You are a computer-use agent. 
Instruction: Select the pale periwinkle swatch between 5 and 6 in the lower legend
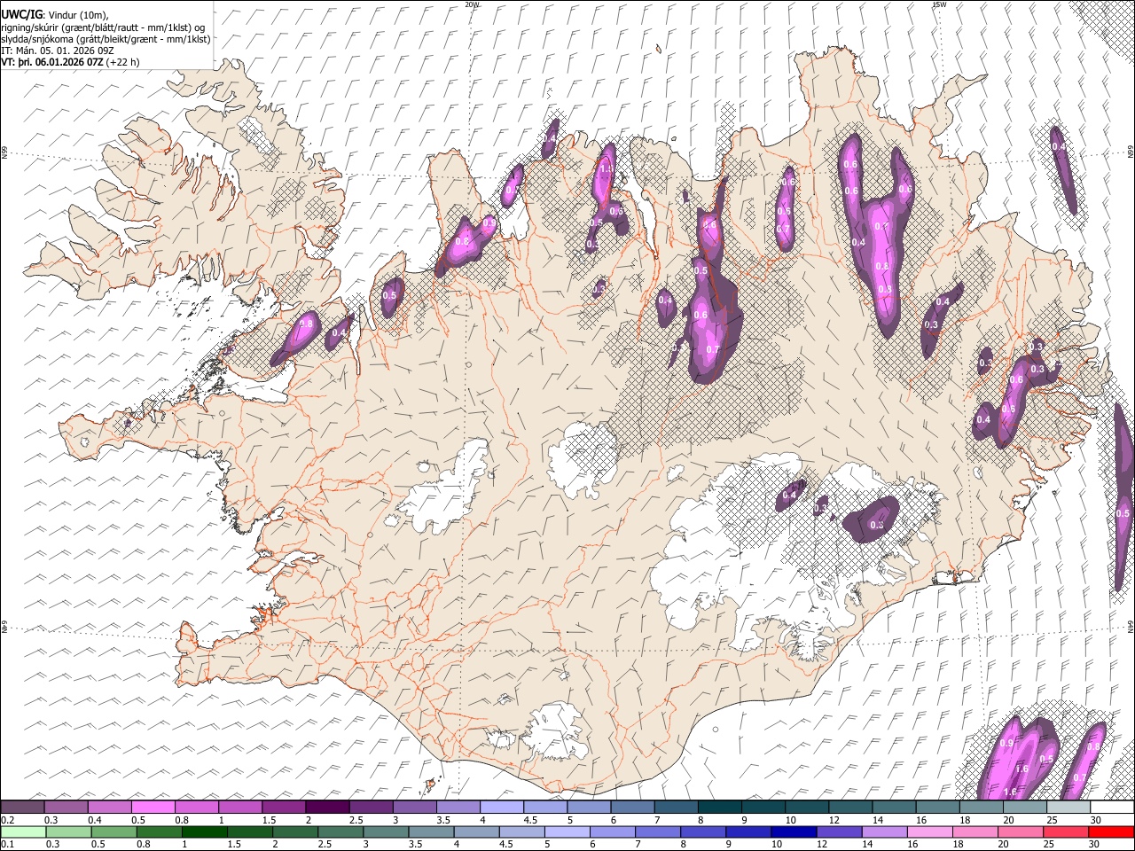pos(567,831)
